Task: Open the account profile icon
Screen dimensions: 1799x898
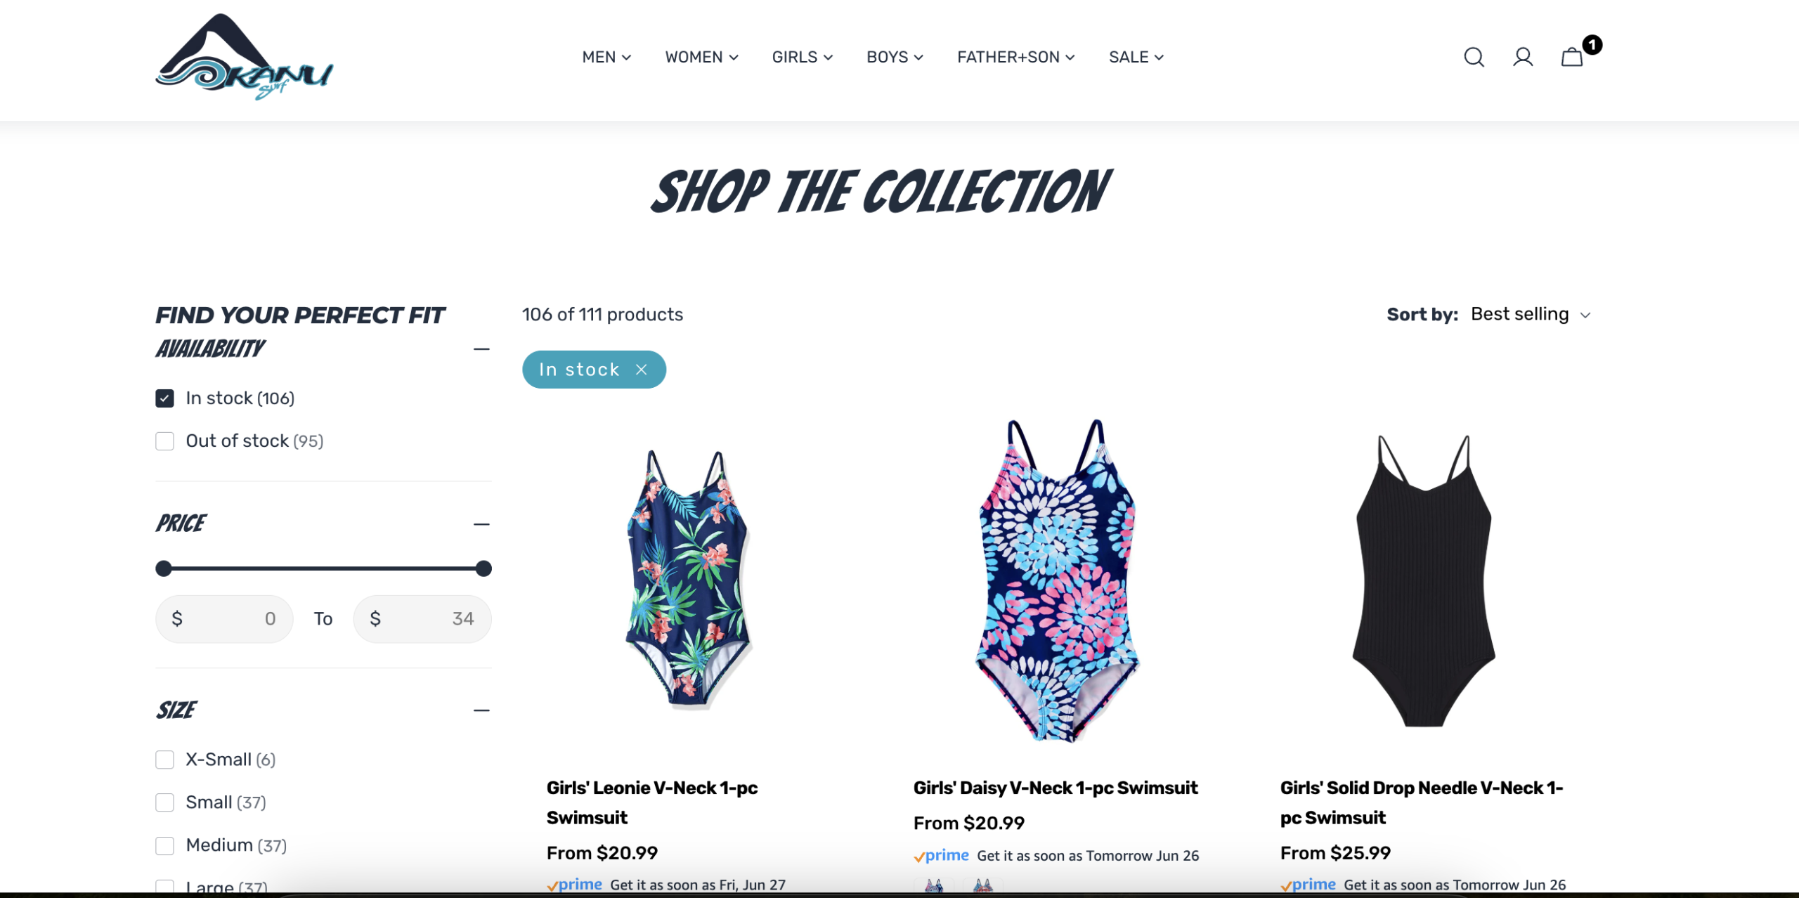Action: tap(1523, 57)
